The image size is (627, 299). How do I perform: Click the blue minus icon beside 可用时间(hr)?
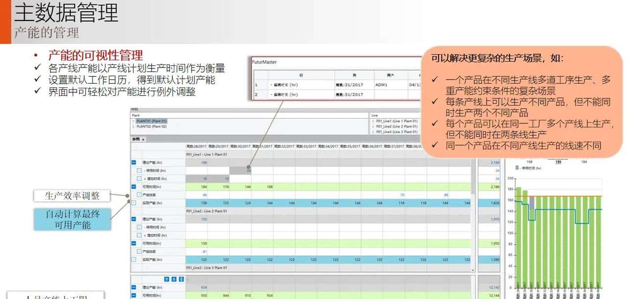(133, 187)
